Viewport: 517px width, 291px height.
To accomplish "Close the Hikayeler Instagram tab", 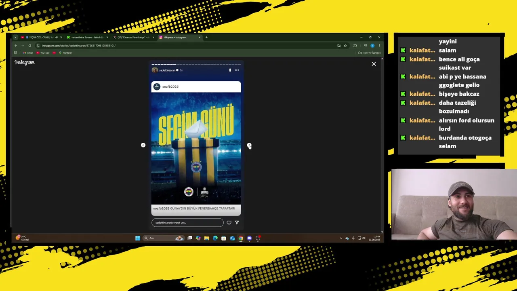I will click(x=199, y=37).
